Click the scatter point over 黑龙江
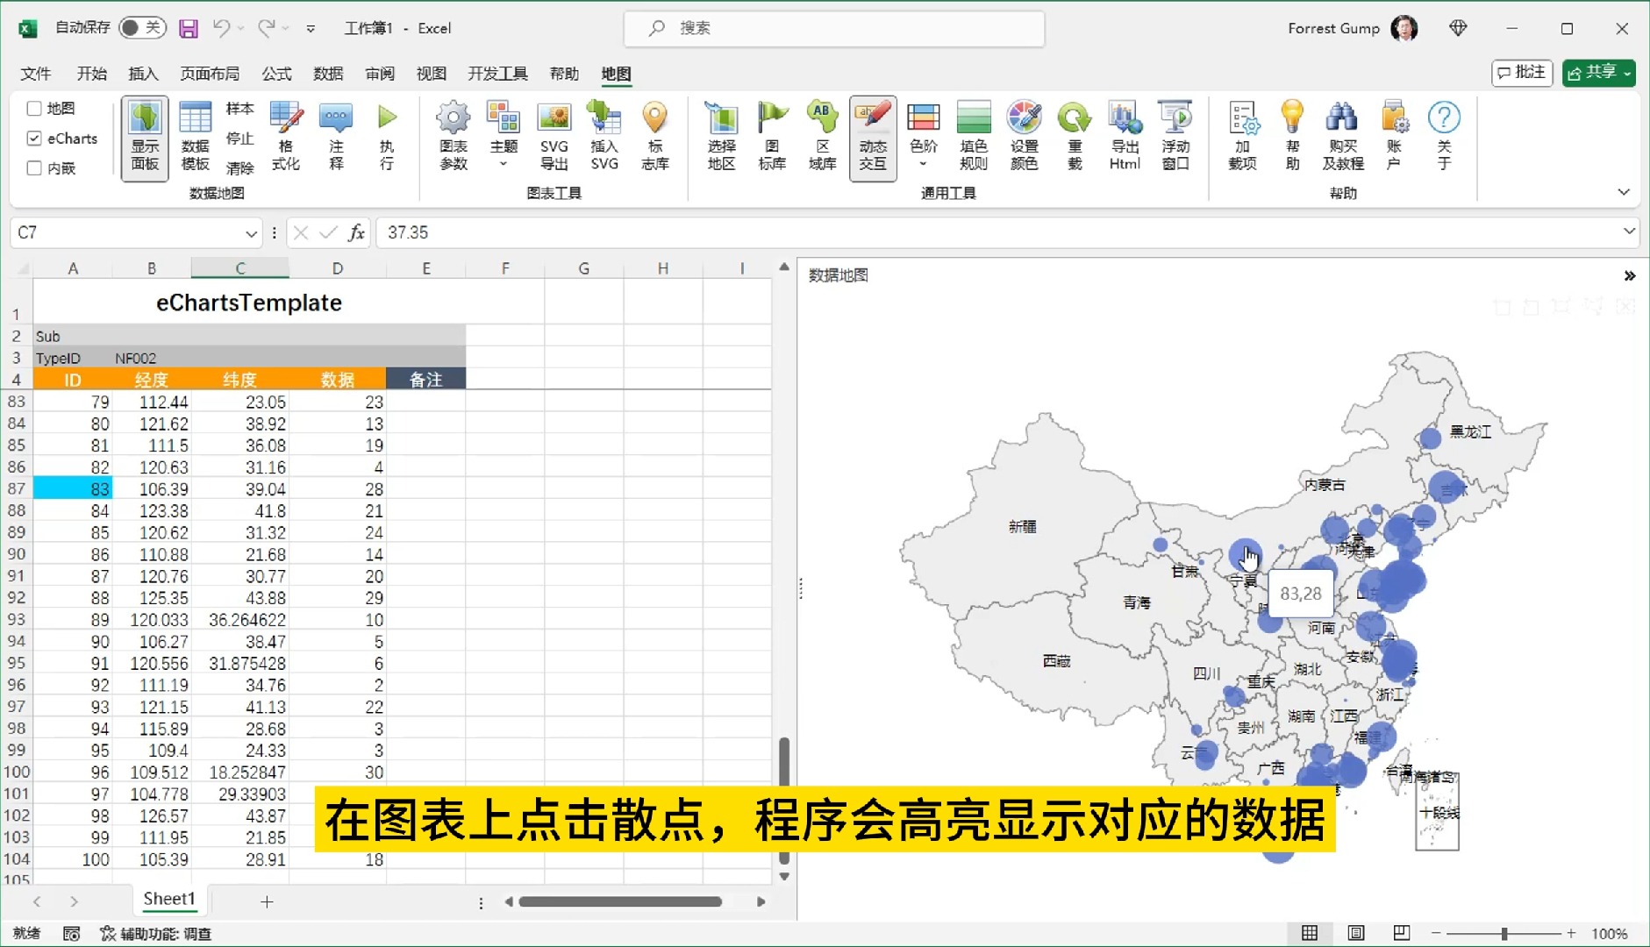 coord(1430,438)
